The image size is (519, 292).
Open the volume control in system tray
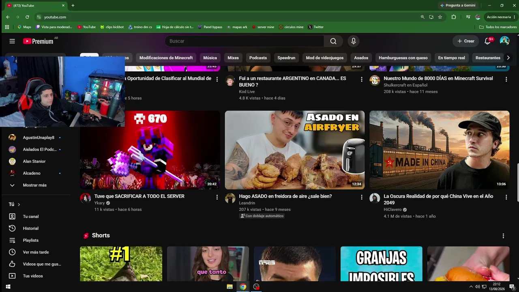[477, 287]
